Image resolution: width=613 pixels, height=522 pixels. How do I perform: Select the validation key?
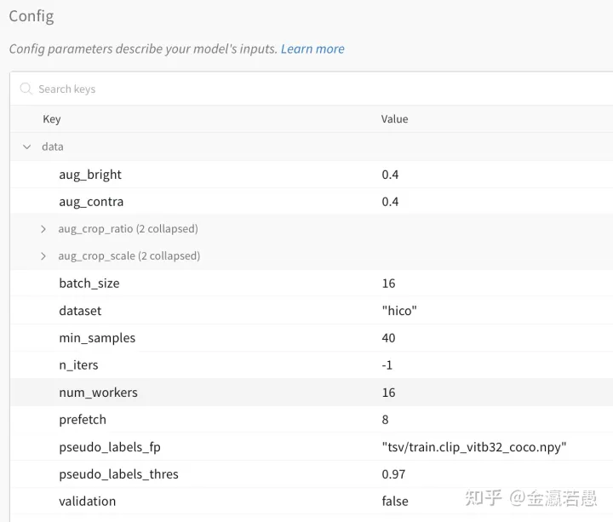pos(87,502)
